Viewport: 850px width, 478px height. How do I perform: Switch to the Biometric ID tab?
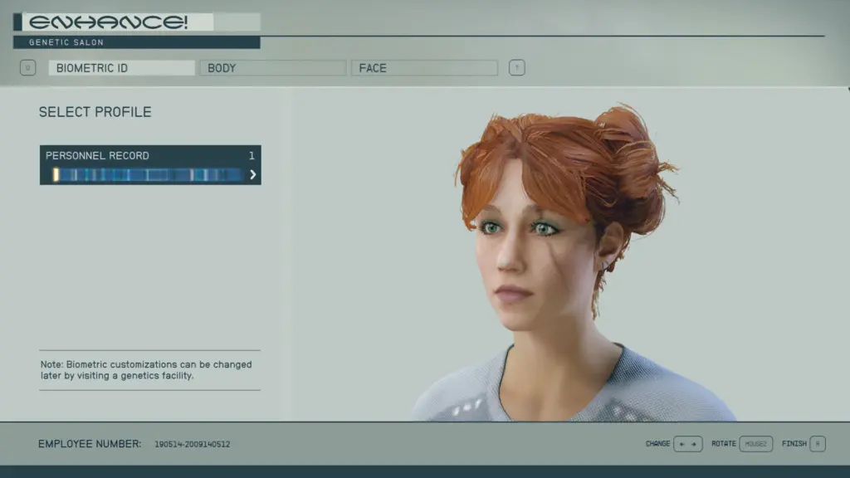(121, 68)
